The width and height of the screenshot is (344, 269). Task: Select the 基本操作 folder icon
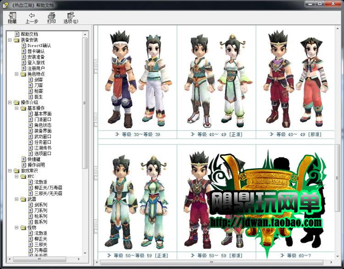(x=23, y=108)
